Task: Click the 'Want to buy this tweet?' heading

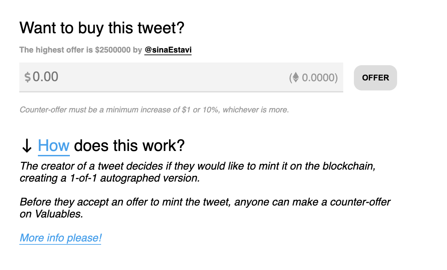Action: click(102, 28)
